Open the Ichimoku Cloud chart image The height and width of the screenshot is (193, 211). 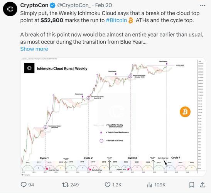pos(113,117)
